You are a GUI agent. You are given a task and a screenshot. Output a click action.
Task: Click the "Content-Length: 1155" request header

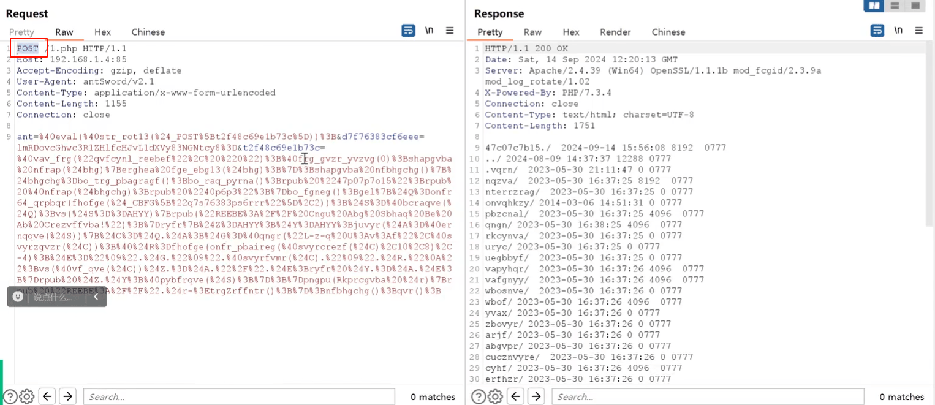pos(72,104)
